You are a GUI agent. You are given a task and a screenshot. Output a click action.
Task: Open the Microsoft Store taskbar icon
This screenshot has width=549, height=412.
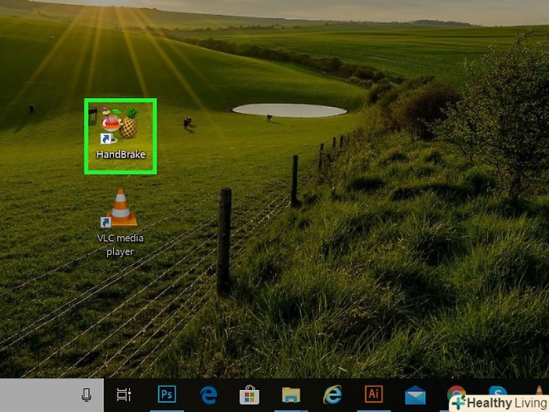coord(250,395)
